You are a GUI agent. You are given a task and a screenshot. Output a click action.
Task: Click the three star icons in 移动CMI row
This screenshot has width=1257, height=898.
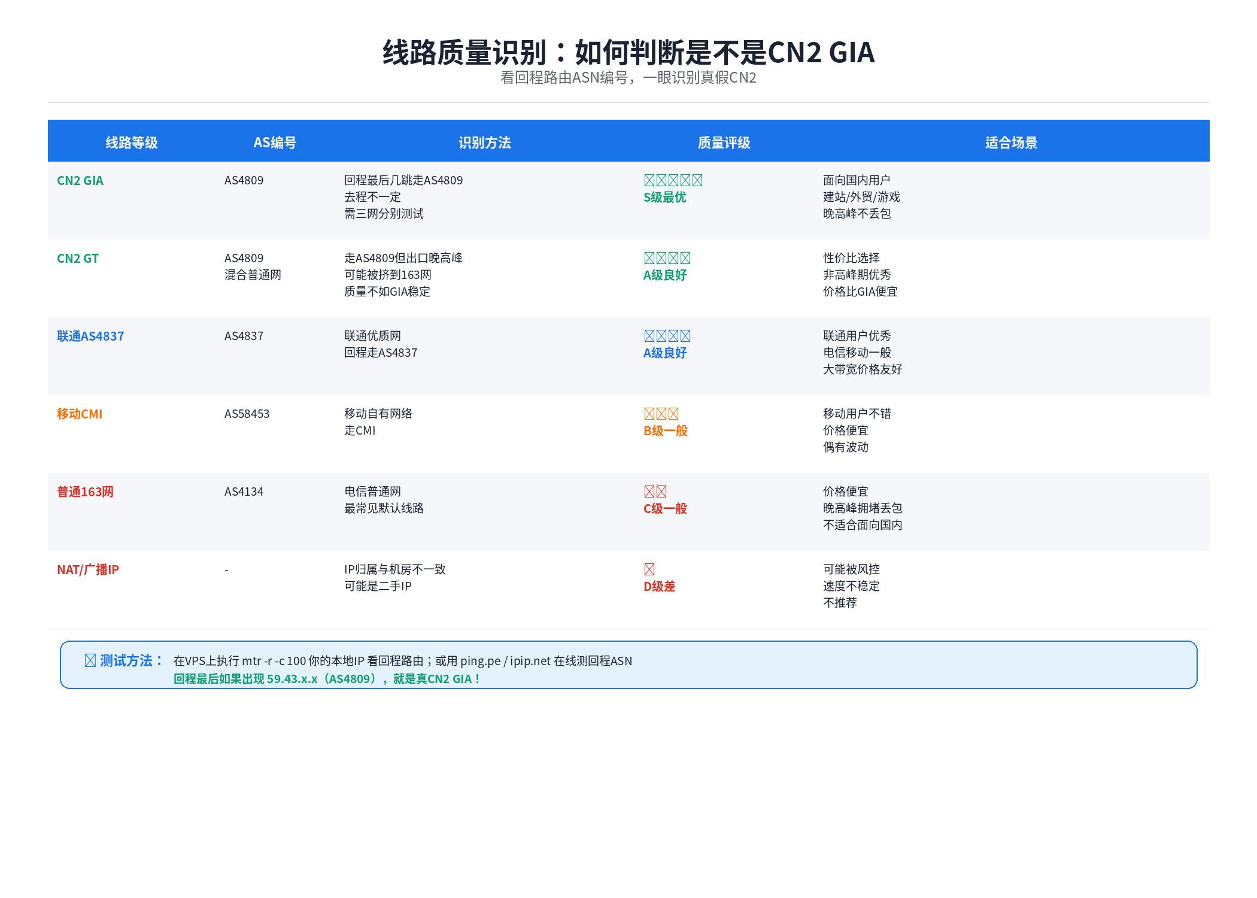(x=661, y=414)
